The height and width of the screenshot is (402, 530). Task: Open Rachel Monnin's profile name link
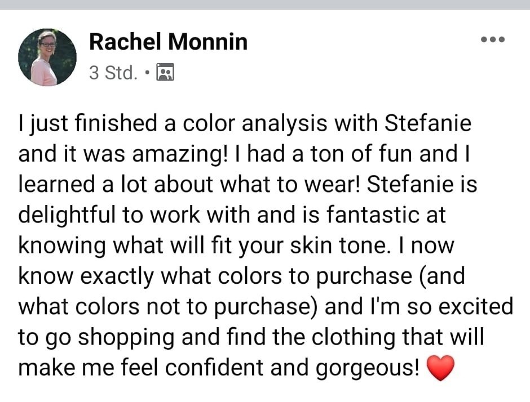coord(168,42)
